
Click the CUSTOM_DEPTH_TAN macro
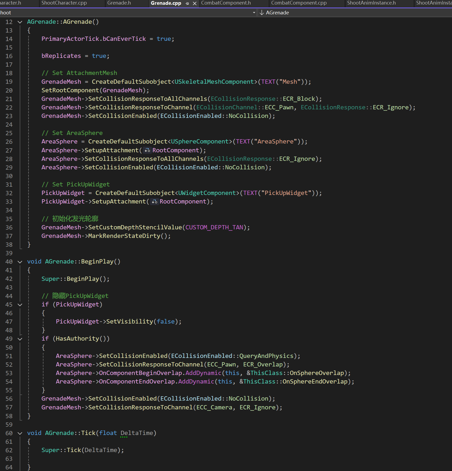coord(214,227)
